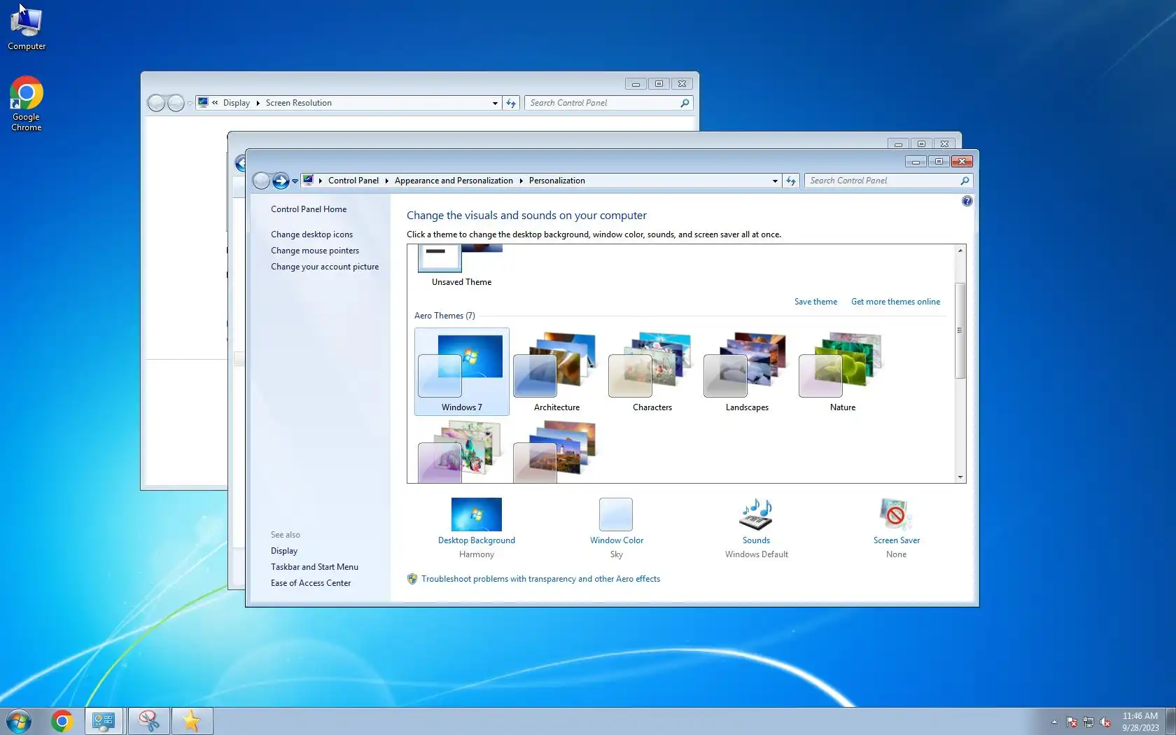The image size is (1176, 735).
Task: Select the Nature theme
Action: click(843, 372)
